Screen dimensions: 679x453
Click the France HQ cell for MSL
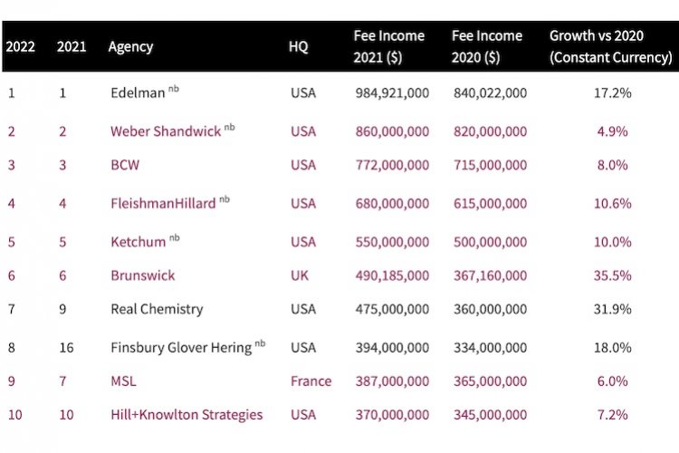(311, 381)
